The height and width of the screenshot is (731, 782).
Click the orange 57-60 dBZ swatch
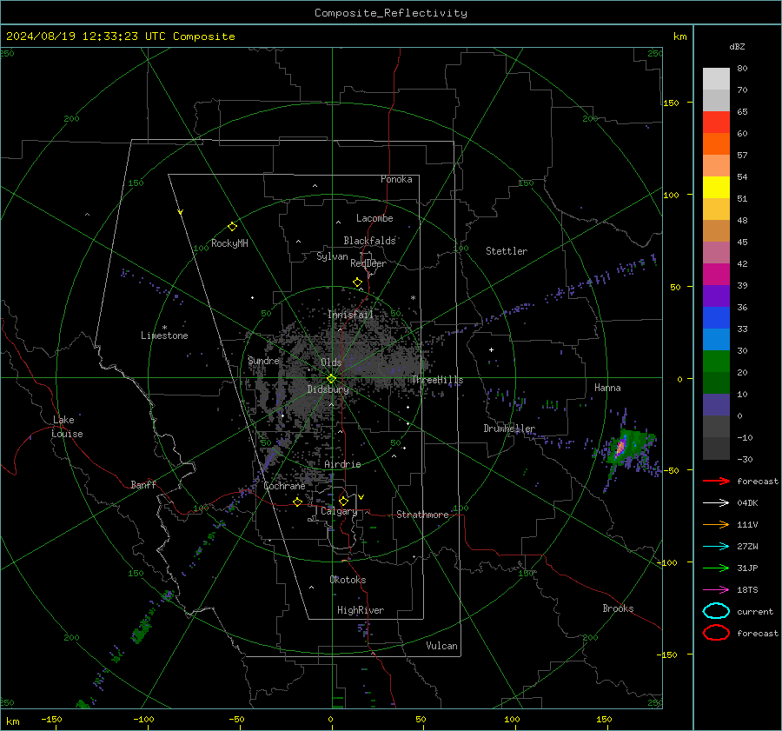tap(716, 144)
